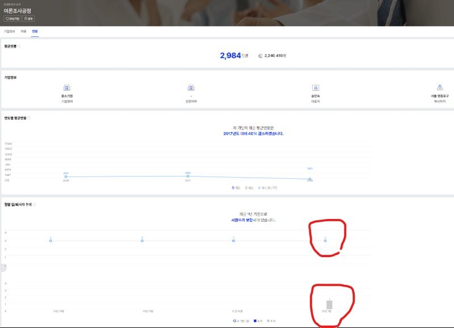The image size is (454, 328).
Task: Click the building icon above 상장여부
Action: click(191, 88)
